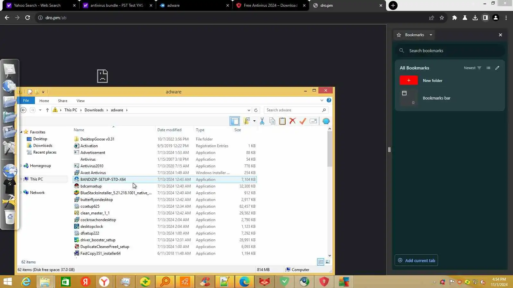Click the browser profile avatar icon
The height and width of the screenshot is (288, 513).
point(495,18)
